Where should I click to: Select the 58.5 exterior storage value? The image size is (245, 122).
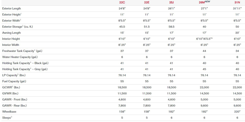[171, 27]
